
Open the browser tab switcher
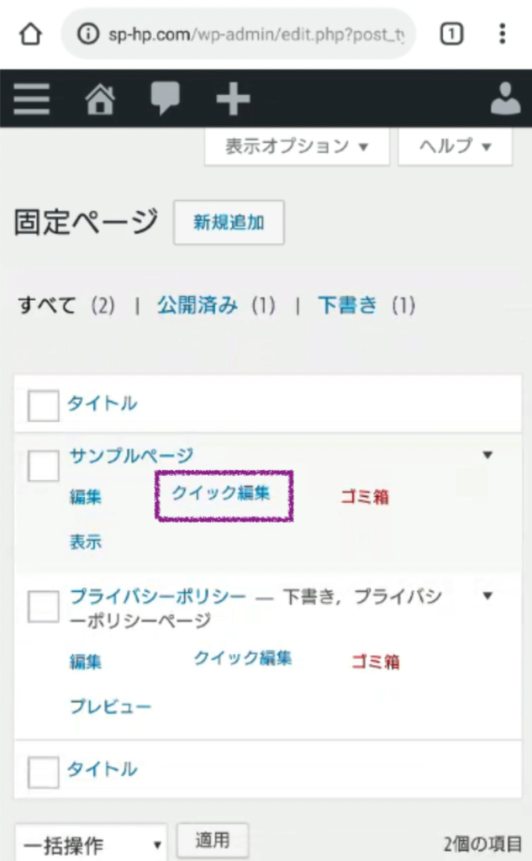451,34
